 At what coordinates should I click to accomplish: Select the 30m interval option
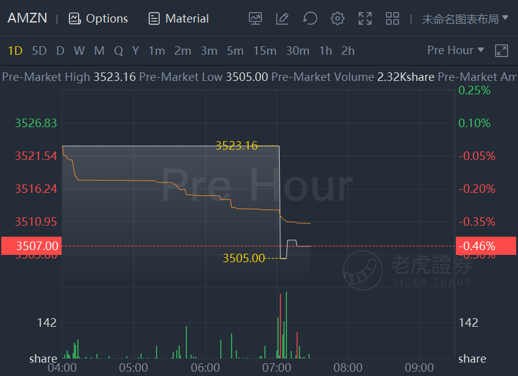click(297, 50)
